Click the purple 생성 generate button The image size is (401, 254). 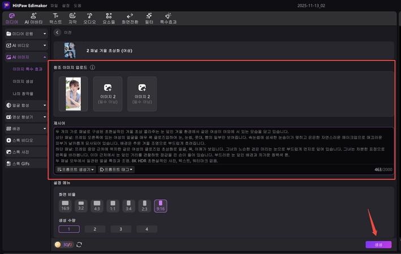(378, 244)
